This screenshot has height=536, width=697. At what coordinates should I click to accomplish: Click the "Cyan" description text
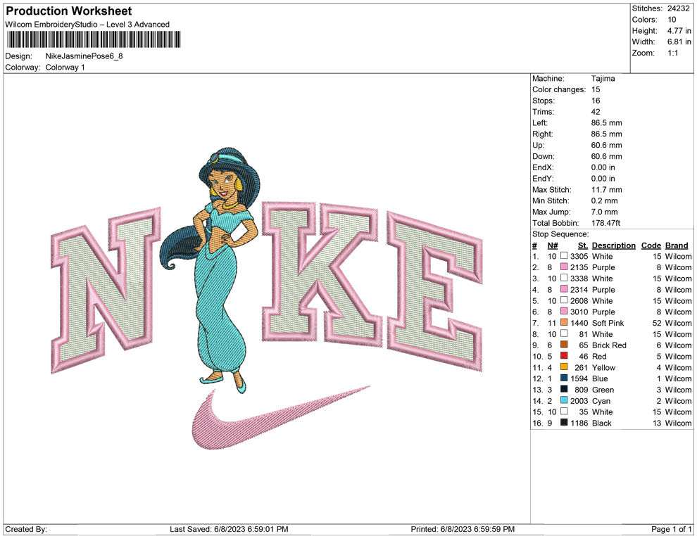(601, 400)
